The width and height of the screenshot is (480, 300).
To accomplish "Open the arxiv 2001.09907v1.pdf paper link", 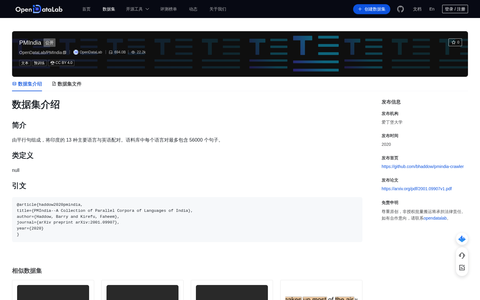I will click(417, 189).
